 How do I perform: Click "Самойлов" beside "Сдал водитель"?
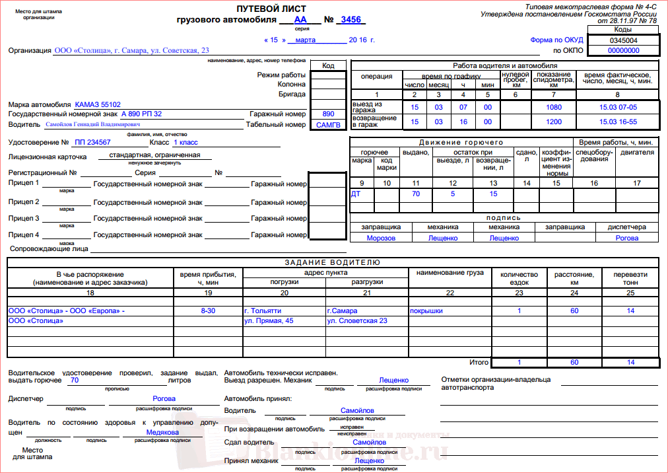370,443
